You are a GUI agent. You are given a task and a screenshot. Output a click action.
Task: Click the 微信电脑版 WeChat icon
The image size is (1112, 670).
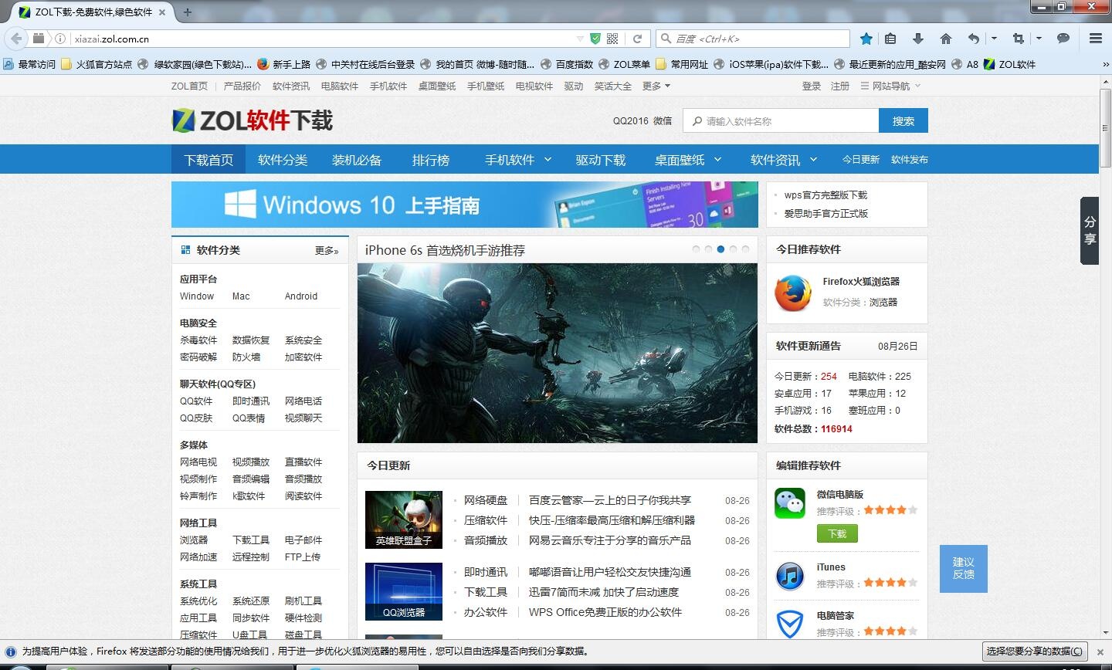[790, 503]
